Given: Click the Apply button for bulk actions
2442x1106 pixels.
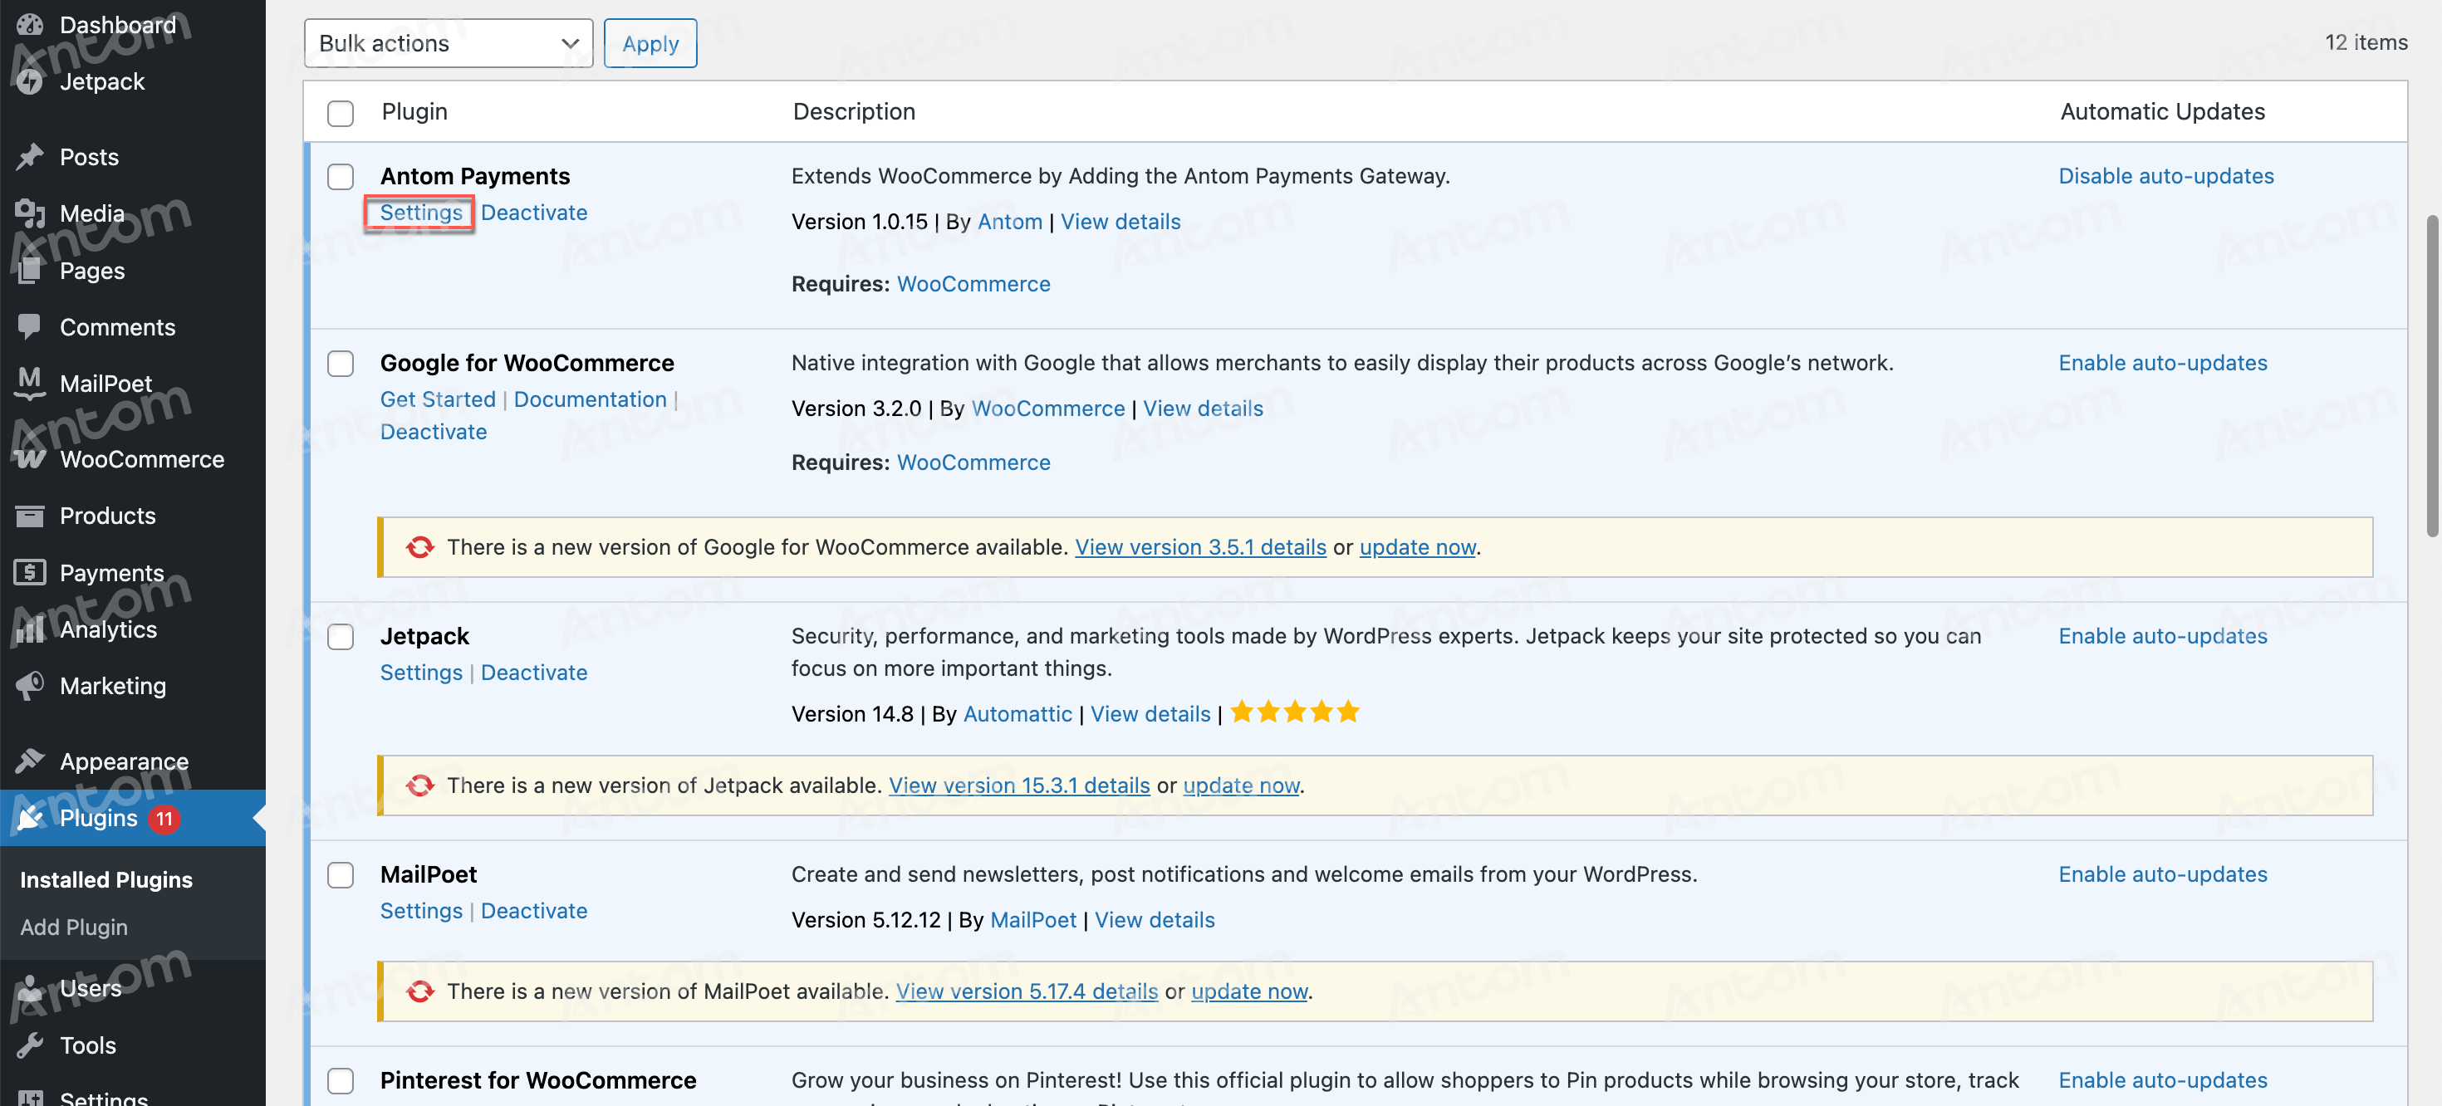Looking at the screenshot, I should point(650,44).
